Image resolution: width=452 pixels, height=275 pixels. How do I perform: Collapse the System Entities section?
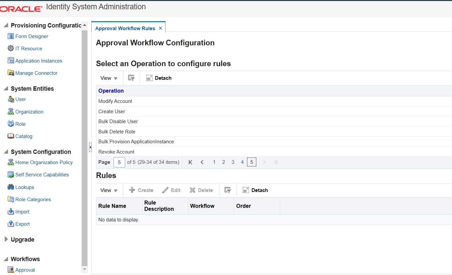[6, 89]
